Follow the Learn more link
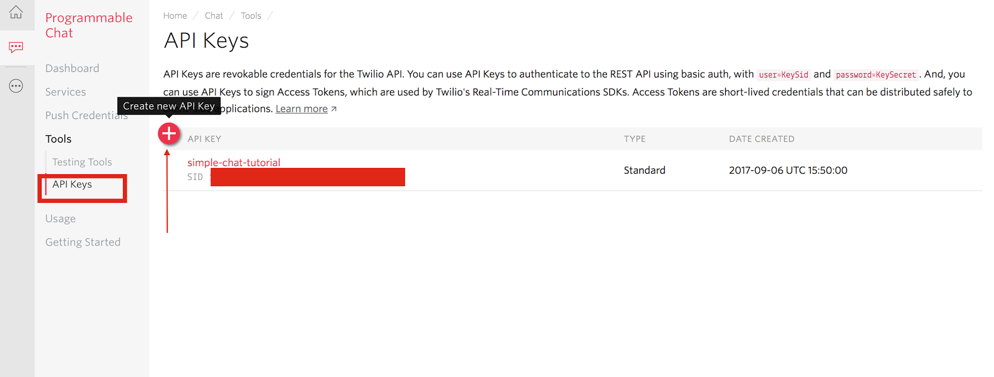The height and width of the screenshot is (377, 994). (x=301, y=109)
